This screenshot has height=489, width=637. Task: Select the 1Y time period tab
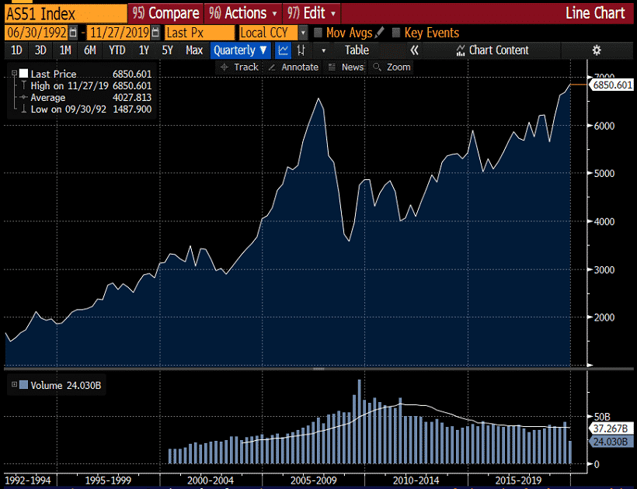click(x=142, y=50)
